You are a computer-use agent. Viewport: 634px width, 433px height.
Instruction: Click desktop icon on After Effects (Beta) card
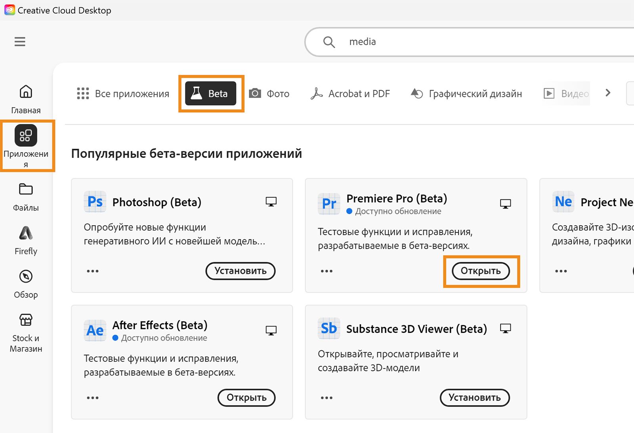pyautogui.click(x=271, y=330)
